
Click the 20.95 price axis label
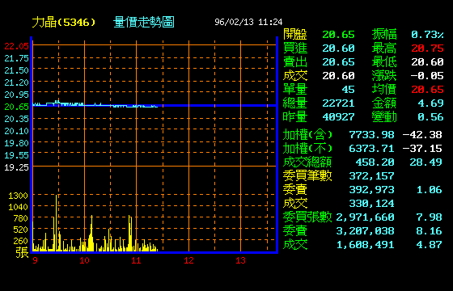(x=17, y=95)
